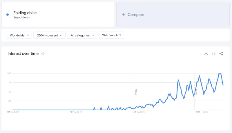Edit the Folding ebike search term

[x=25, y=13]
